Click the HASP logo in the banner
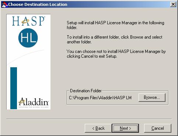 pos(28,21)
